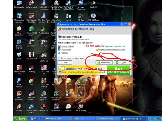
Task: Click Send to a friend link
Action: coord(67,46)
